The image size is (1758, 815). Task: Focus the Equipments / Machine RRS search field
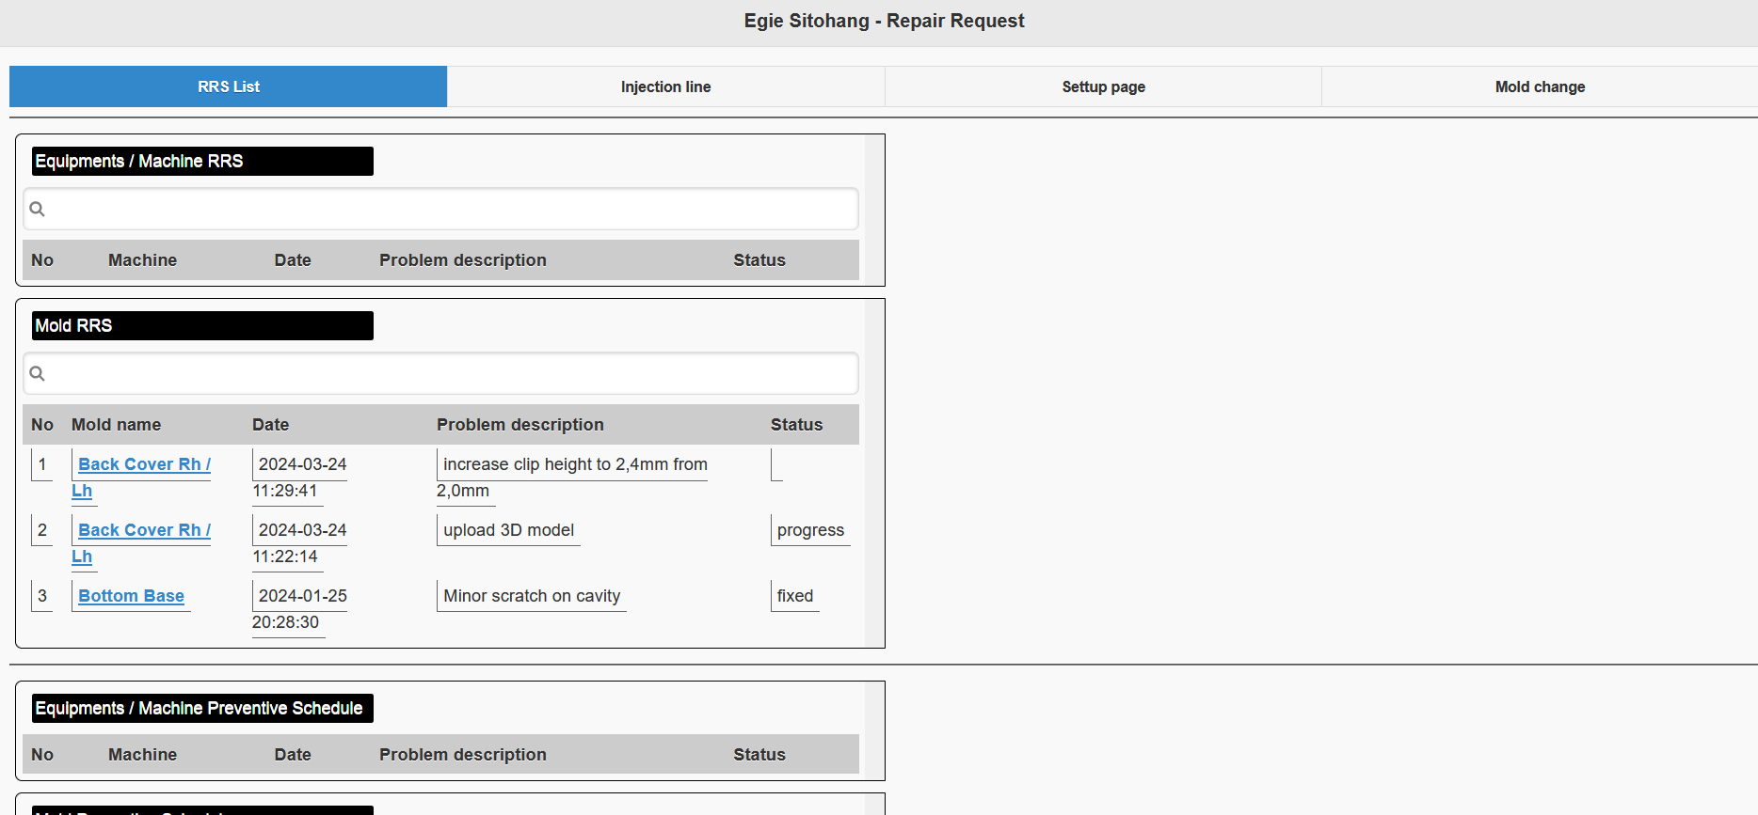click(x=452, y=209)
